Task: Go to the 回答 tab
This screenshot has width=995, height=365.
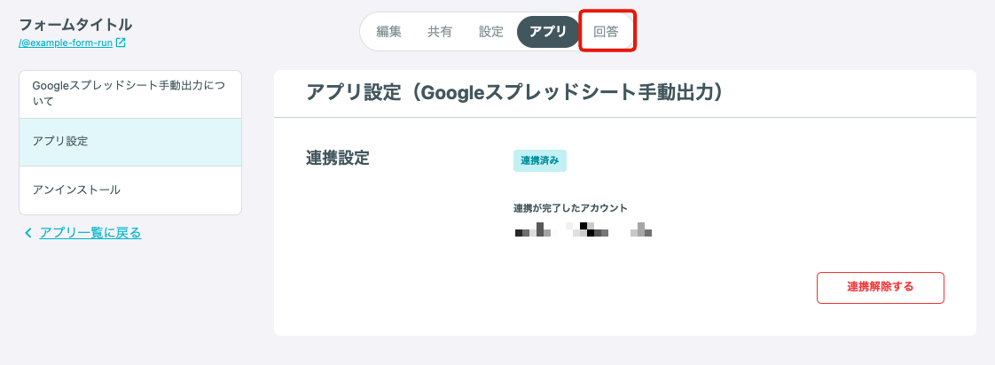Action: click(x=606, y=32)
